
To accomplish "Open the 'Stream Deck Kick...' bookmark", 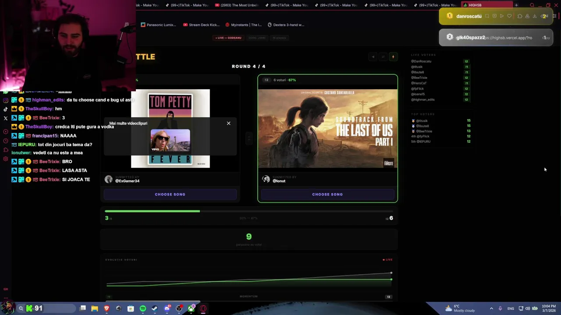I will (201, 25).
